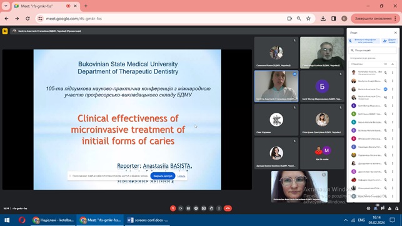Select Meet browser tab "rfs-gmkr-fxs"
The width and height of the screenshot is (402, 226).
point(46,6)
